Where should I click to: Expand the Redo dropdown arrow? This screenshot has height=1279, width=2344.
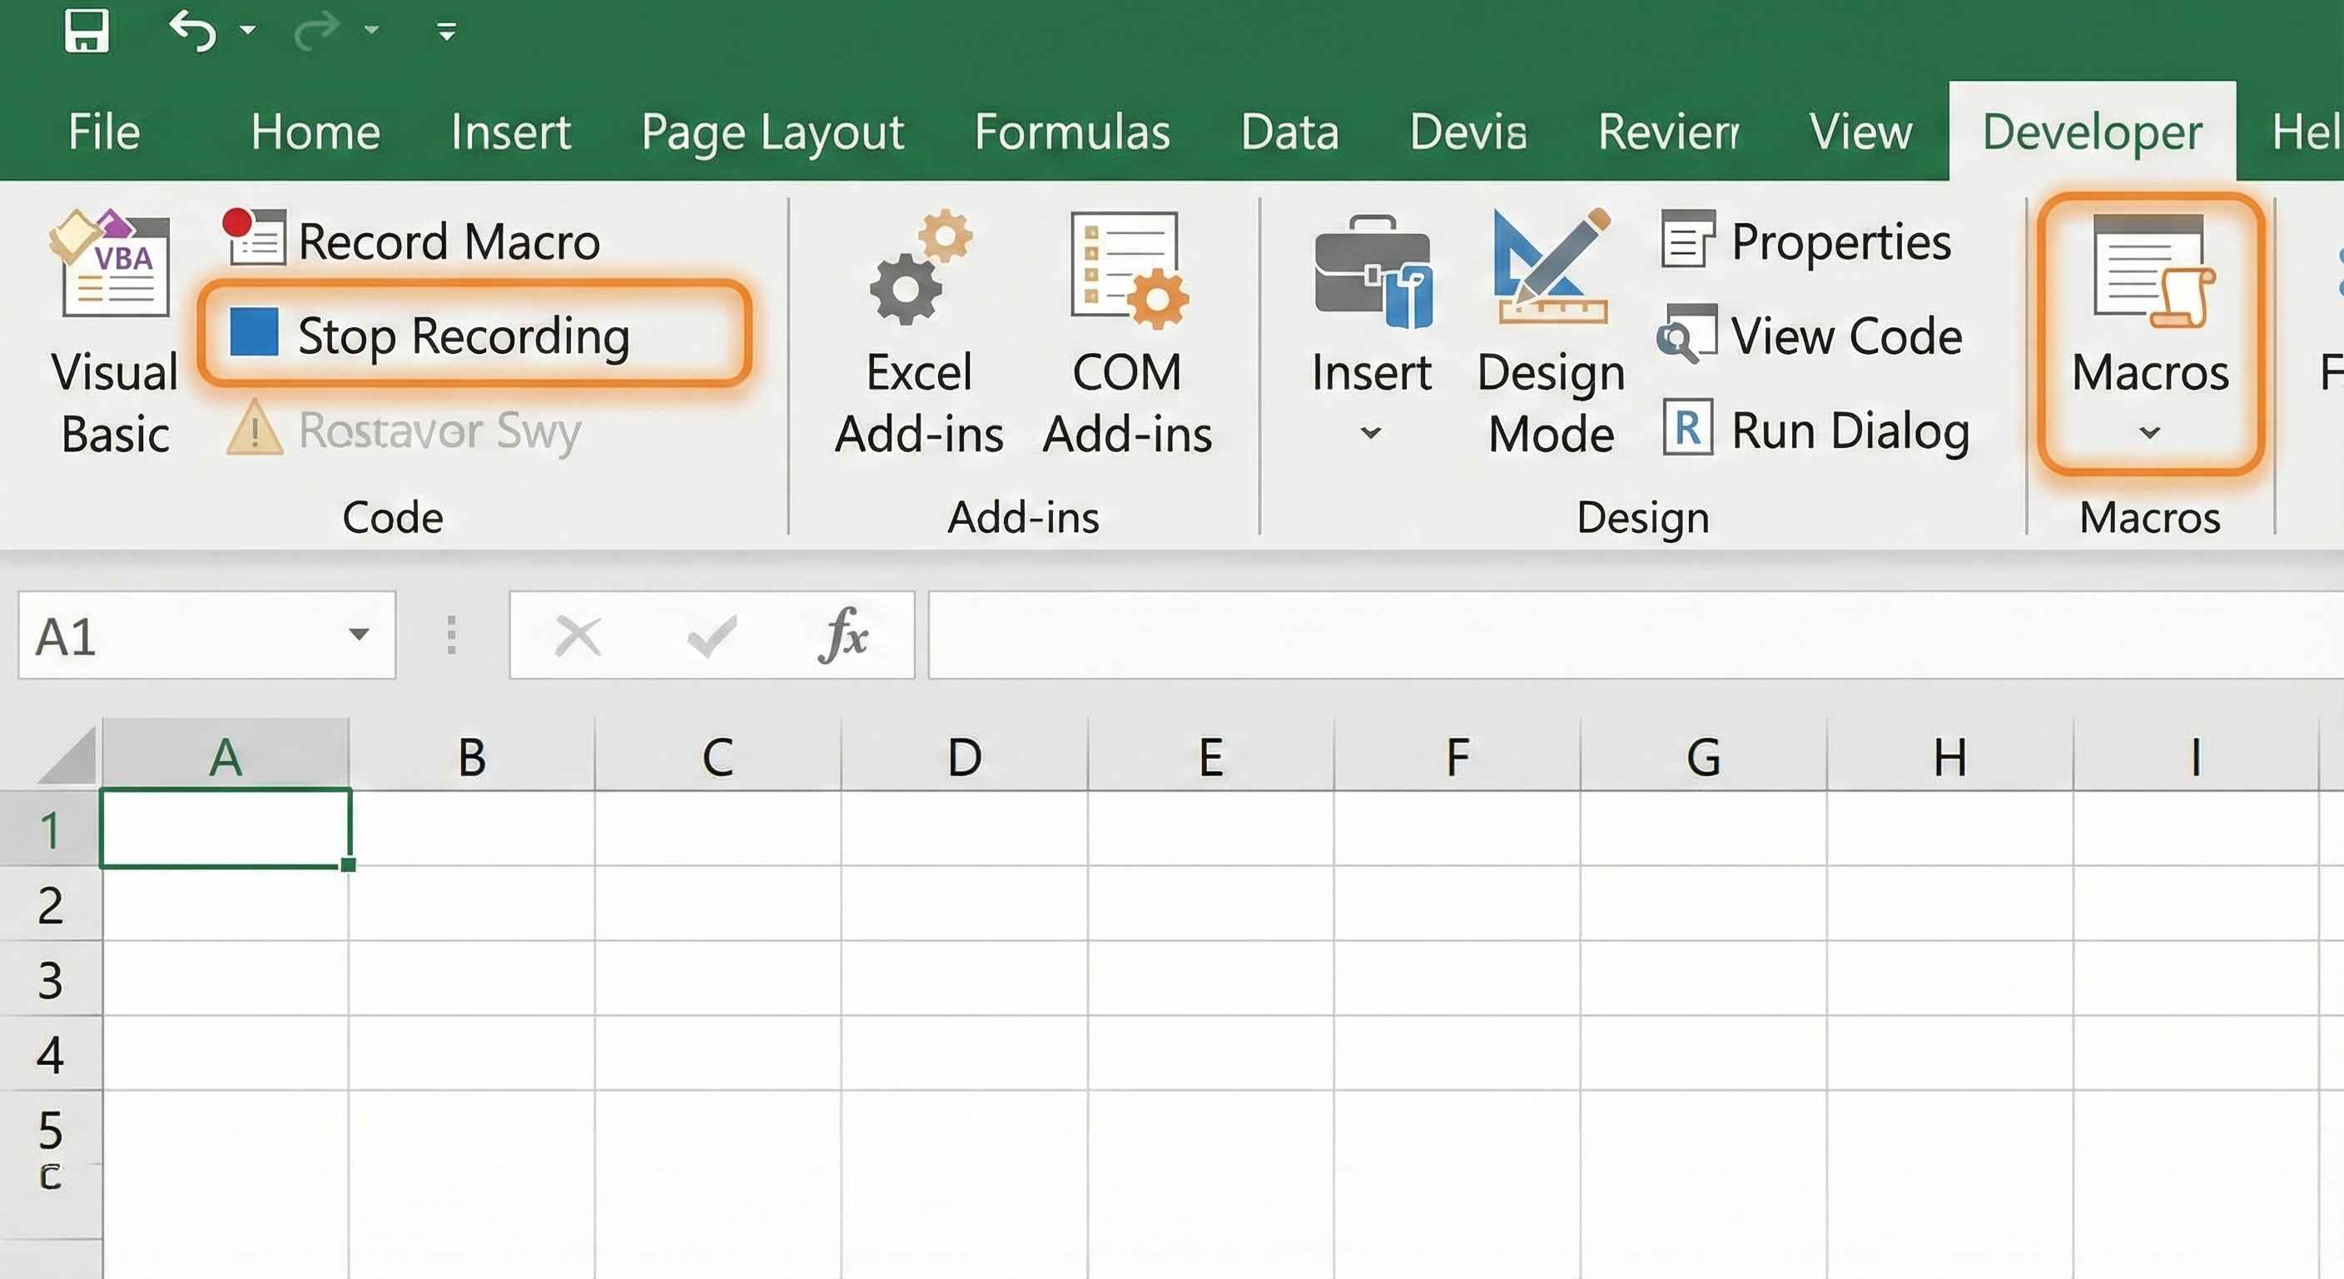tap(371, 30)
